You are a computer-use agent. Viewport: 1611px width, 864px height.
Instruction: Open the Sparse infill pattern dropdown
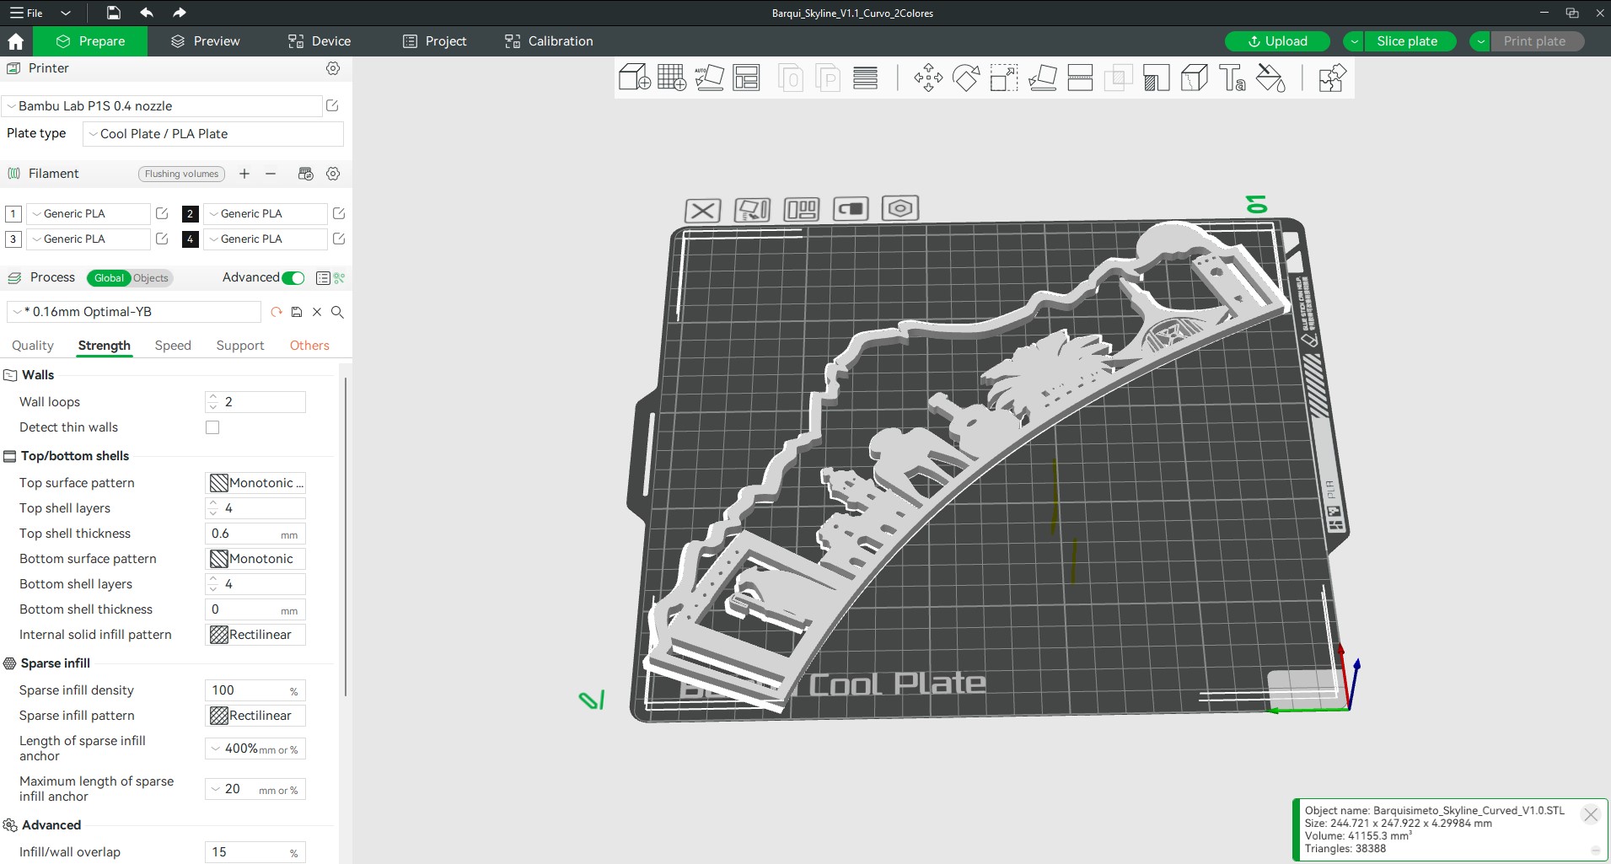pyautogui.click(x=255, y=716)
